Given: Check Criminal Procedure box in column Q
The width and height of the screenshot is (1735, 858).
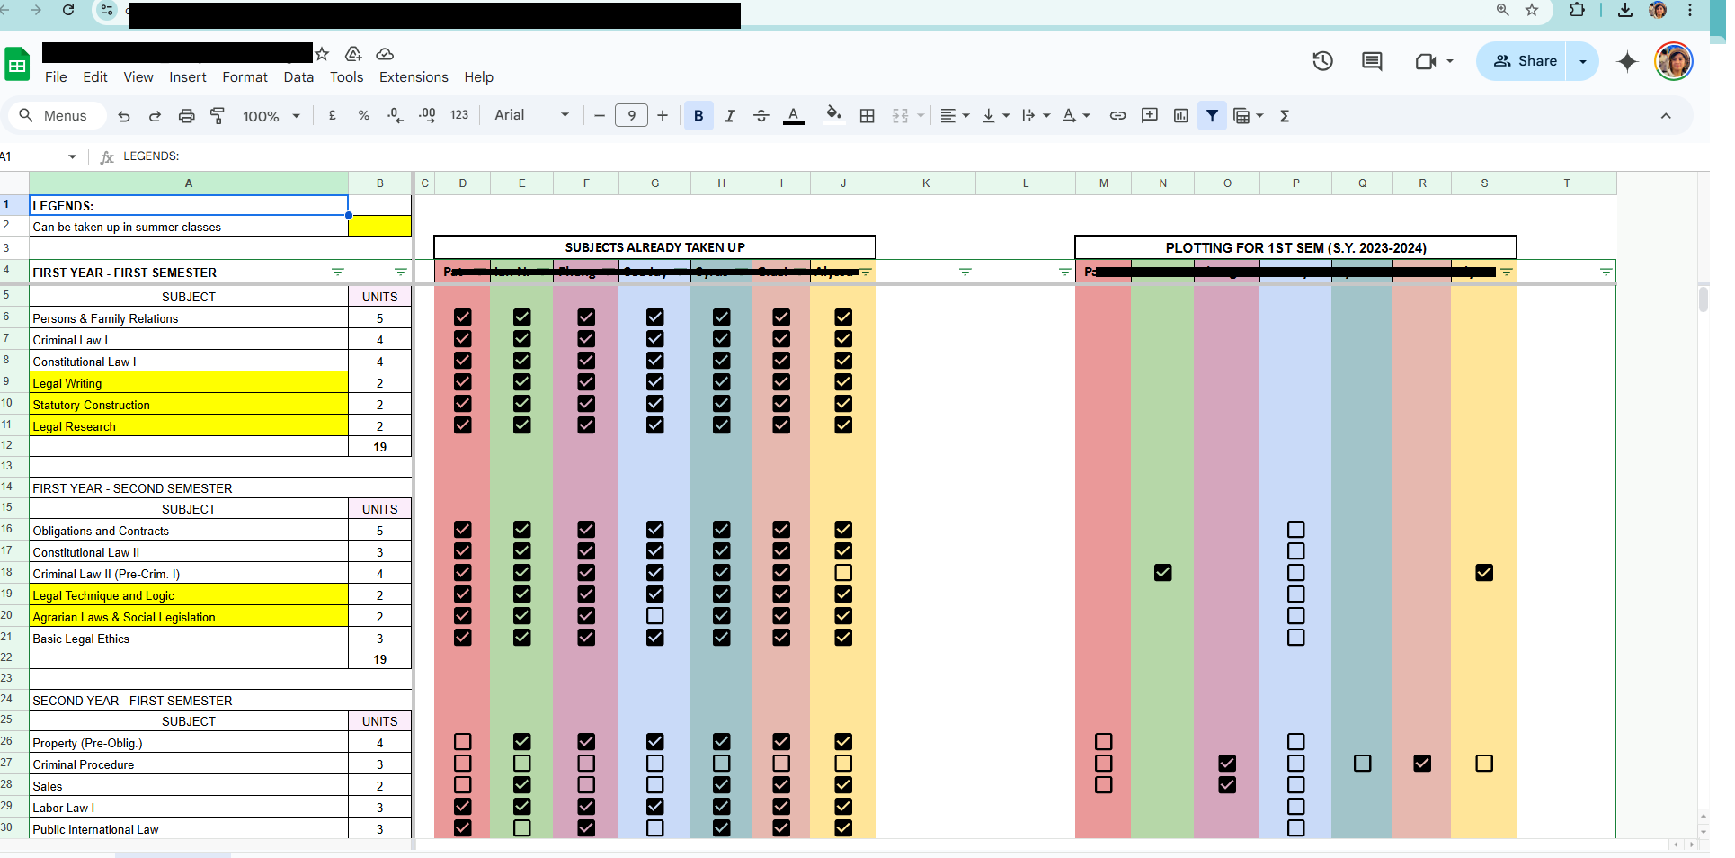Looking at the screenshot, I should click(x=1363, y=764).
